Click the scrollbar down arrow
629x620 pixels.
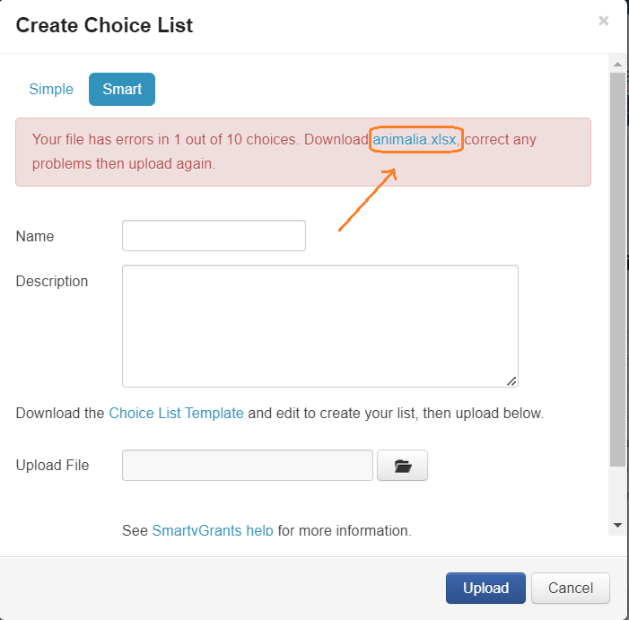tap(617, 524)
